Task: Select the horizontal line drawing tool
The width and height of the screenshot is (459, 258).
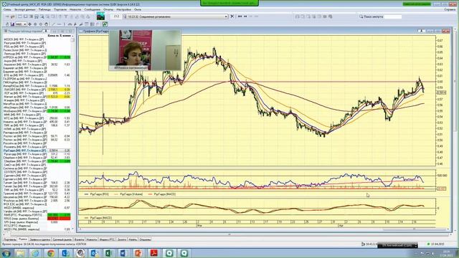Action: 59,24
